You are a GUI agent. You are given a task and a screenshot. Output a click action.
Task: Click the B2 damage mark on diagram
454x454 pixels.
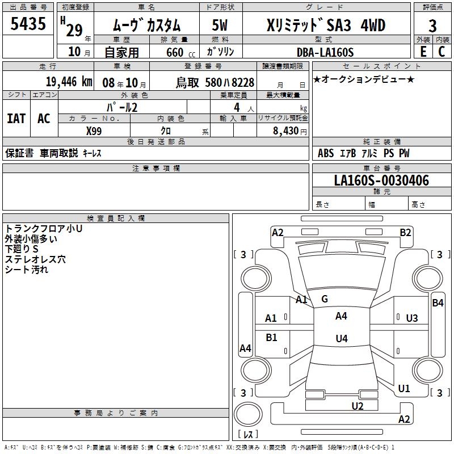405,232
